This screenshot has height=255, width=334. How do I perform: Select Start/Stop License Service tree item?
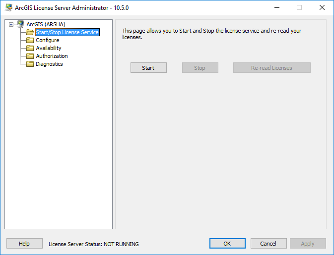tap(67, 32)
